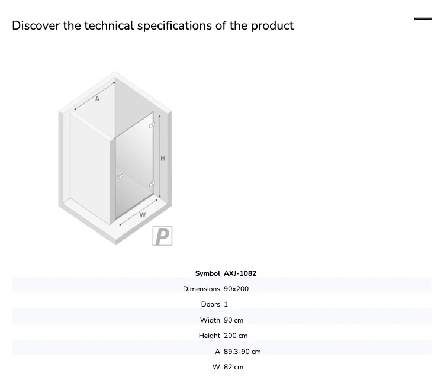Click the shower enclosure diagram image
The width and height of the screenshot is (444, 383).
point(115,158)
